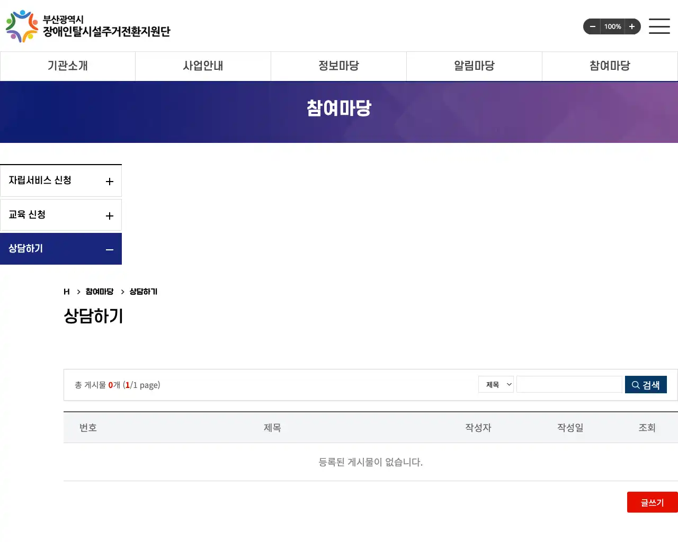Open the 사업안내 menu
The image size is (678, 542).
click(x=203, y=66)
